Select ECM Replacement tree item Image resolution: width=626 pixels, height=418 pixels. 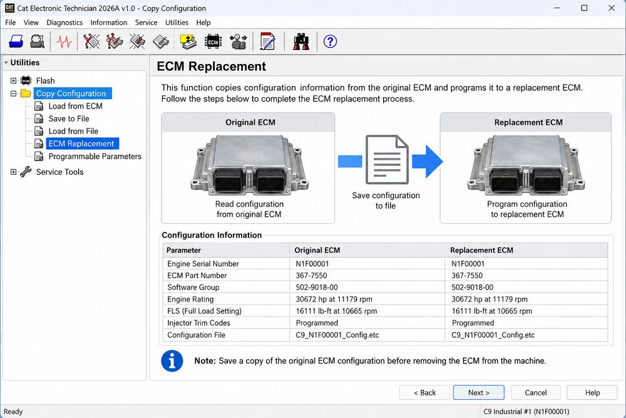click(81, 144)
